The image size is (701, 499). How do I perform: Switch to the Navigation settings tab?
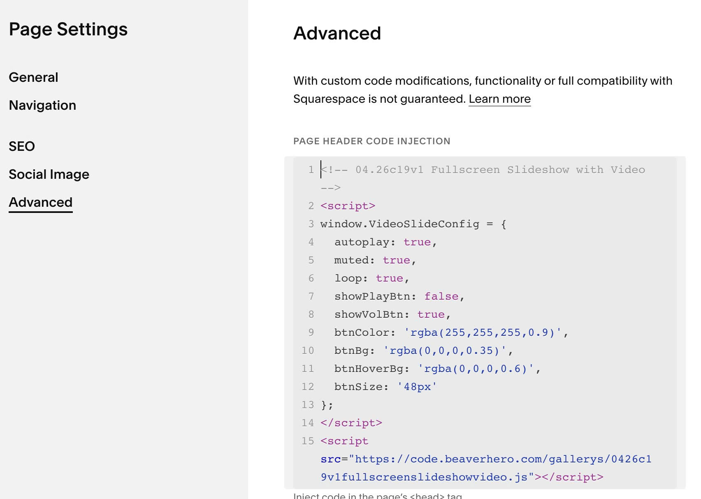click(x=42, y=105)
